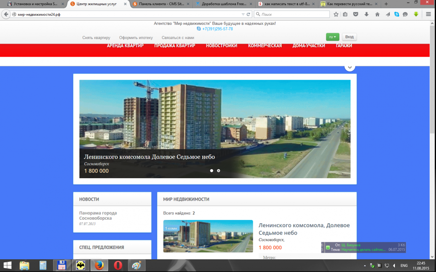Open File Explorer from the taskbar
The height and width of the screenshot is (272, 436).
tap(24, 265)
